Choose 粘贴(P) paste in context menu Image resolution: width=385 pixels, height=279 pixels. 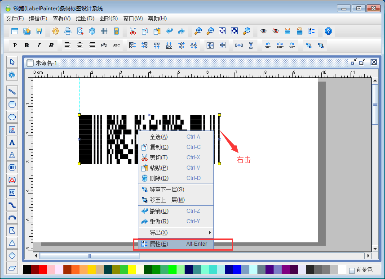[176, 168]
